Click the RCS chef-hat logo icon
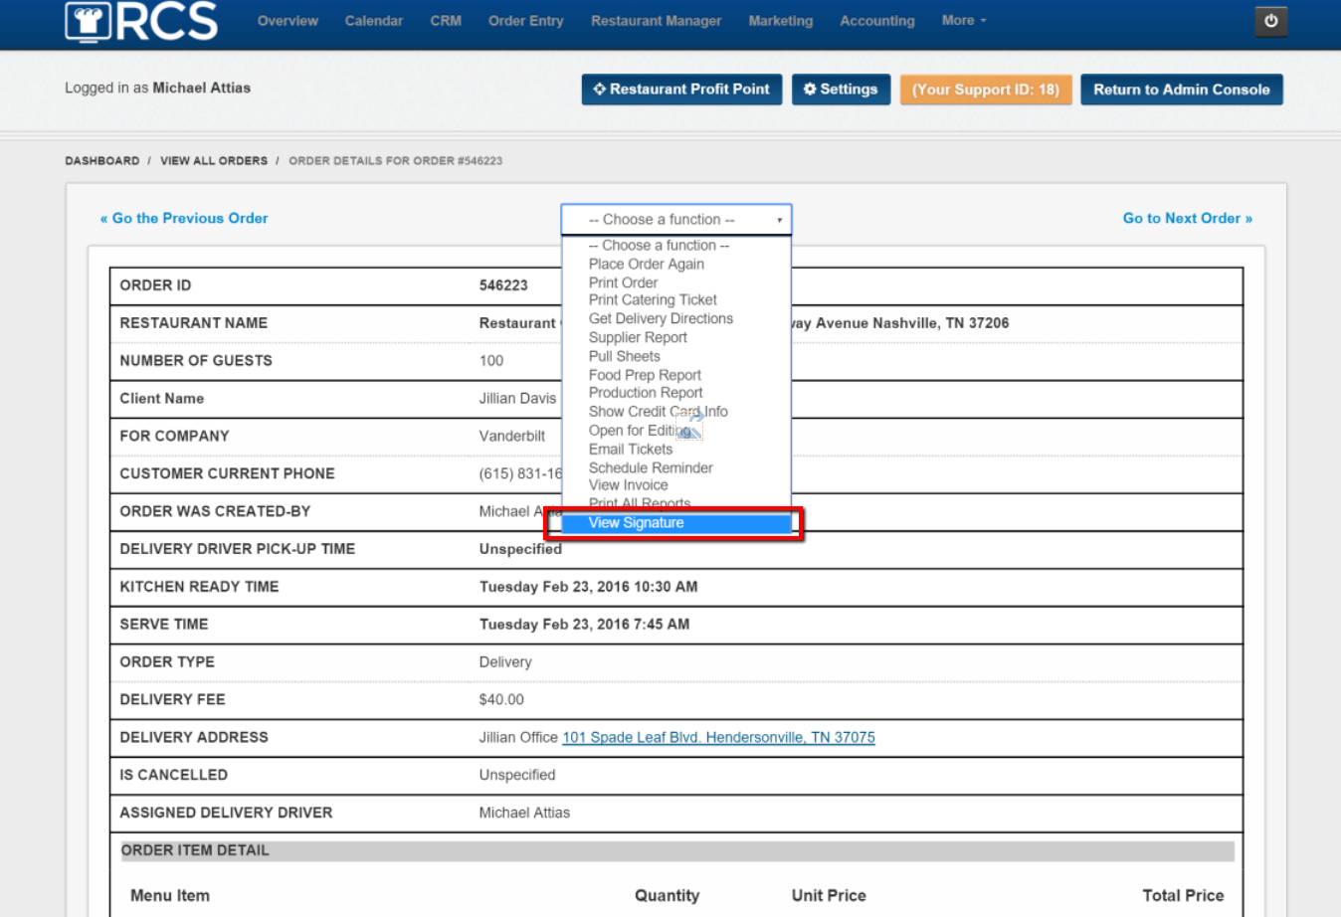This screenshot has height=917, width=1341. (x=88, y=23)
